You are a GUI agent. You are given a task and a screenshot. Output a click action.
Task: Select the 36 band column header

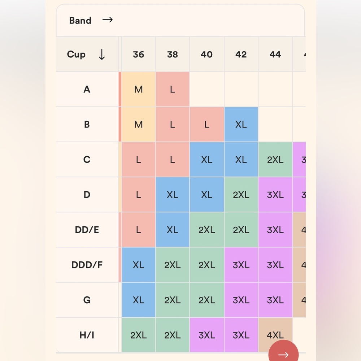click(x=138, y=55)
